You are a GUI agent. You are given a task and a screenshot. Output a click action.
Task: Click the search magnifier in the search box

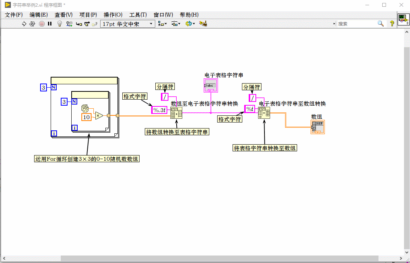381,24
